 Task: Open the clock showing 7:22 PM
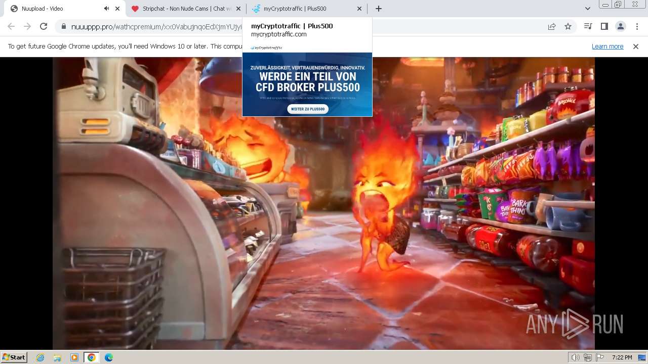tap(622, 357)
